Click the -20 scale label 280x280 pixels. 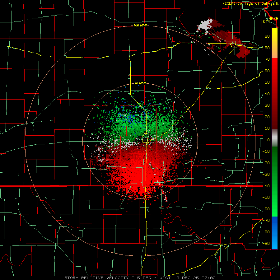pos(266,163)
